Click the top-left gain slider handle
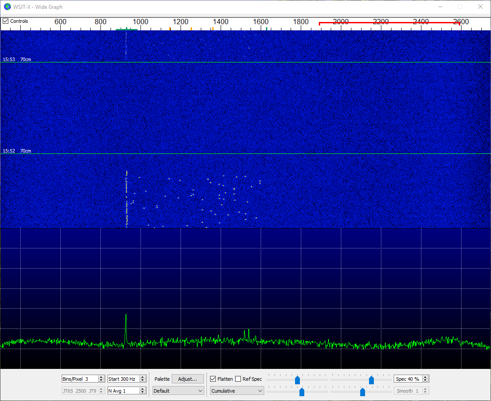 point(297,380)
